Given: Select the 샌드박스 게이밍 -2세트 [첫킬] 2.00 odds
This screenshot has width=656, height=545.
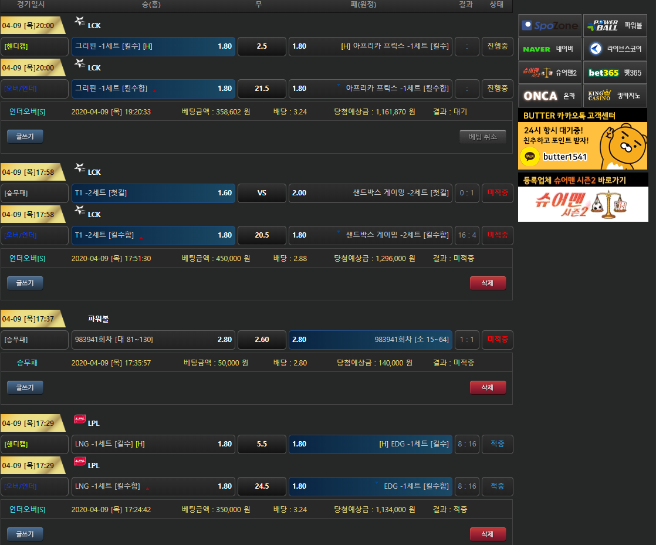Looking at the screenshot, I should click(370, 193).
